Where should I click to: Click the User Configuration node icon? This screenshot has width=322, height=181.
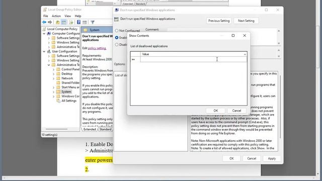(49, 51)
